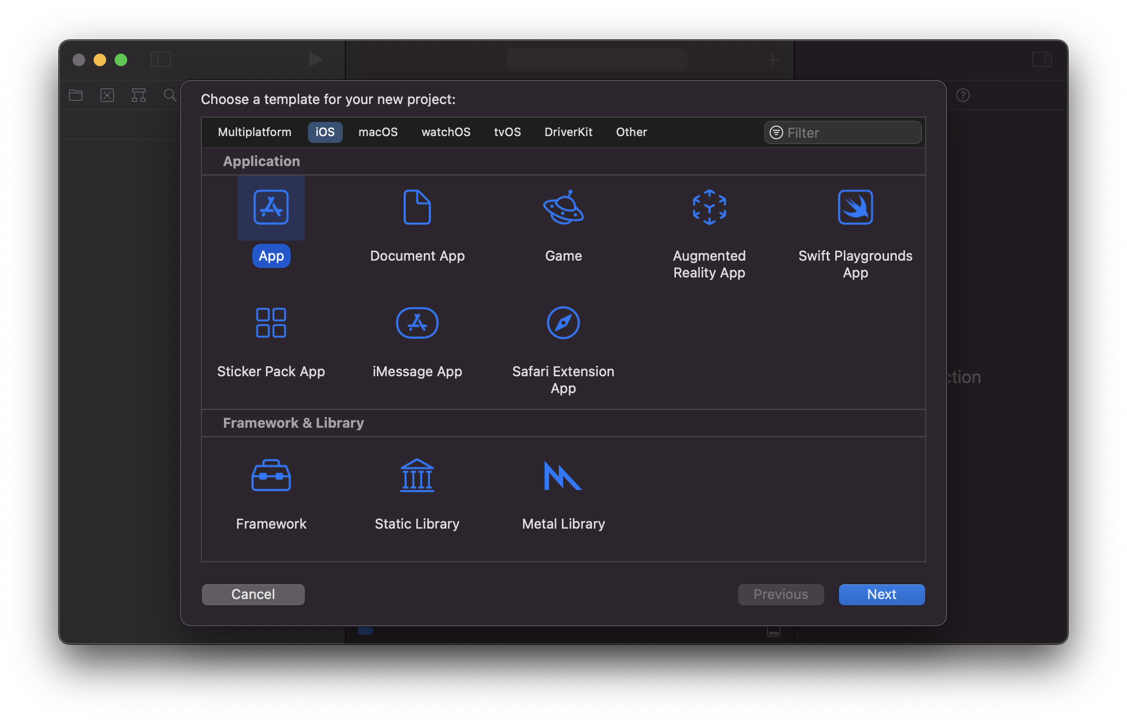The height and width of the screenshot is (722, 1127).
Task: Pick the Static Library icon
Action: point(417,476)
